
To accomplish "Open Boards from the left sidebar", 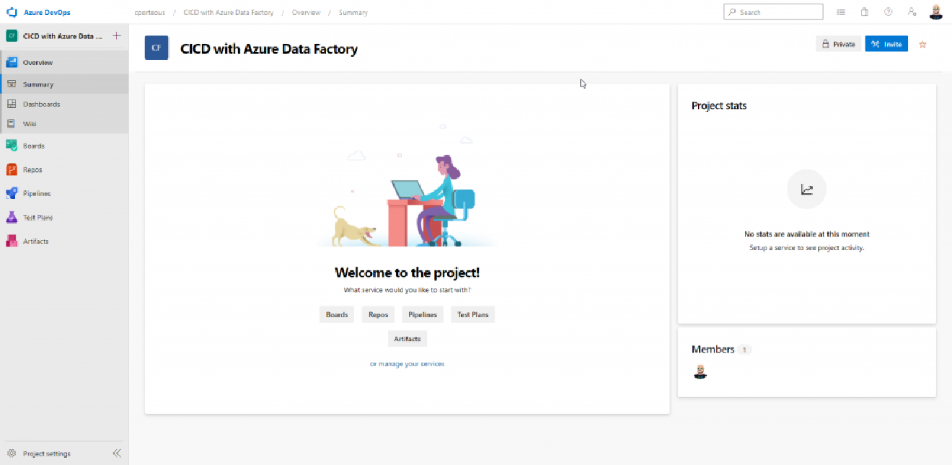I will click(33, 145).
